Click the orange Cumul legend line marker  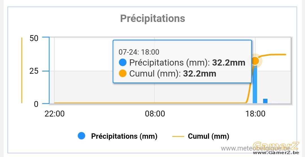pos(178,136)
